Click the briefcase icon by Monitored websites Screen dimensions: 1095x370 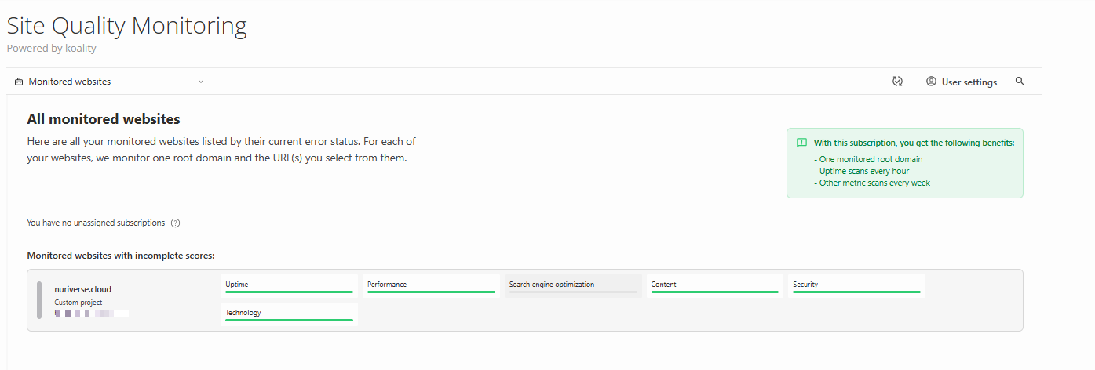click(x=19, y=82)
